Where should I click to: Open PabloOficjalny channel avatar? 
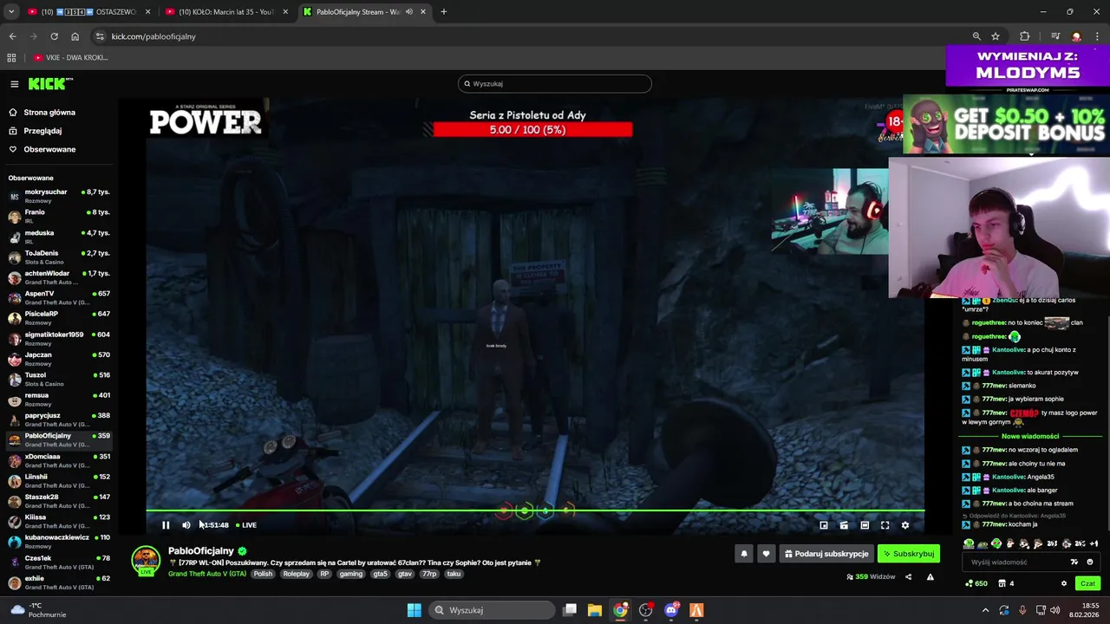coord(146,560)
